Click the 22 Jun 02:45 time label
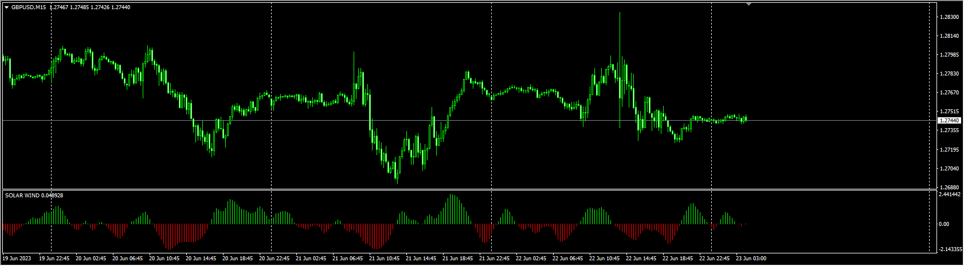 pos(531,259)
